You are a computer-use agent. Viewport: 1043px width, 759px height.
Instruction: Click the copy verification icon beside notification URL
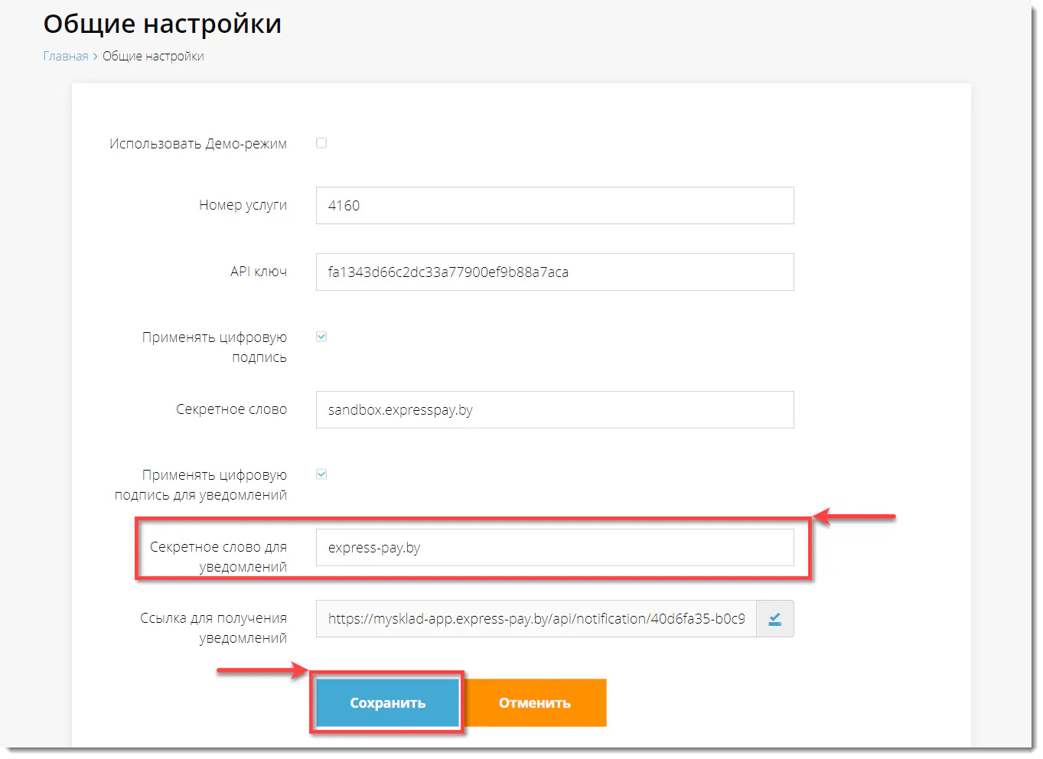[x=774, y=618]
